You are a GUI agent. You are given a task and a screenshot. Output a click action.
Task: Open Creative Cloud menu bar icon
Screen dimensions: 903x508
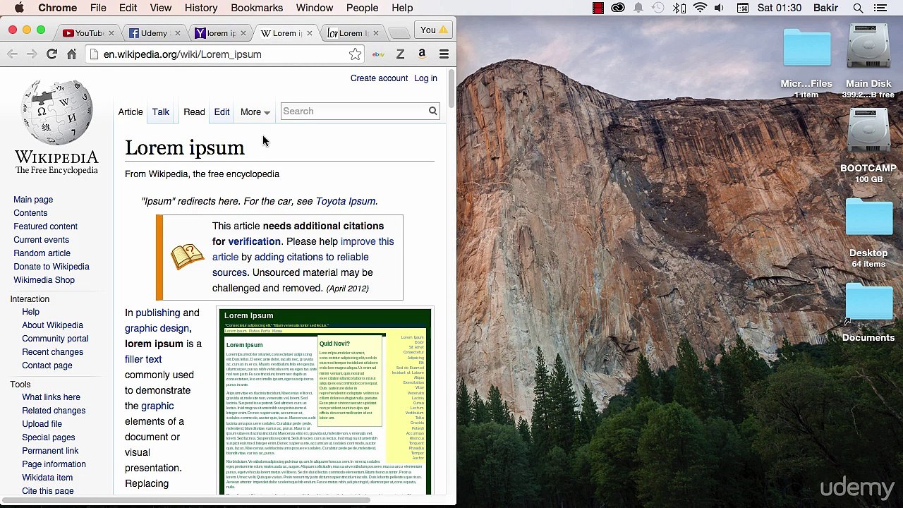[x=618, y=8]
